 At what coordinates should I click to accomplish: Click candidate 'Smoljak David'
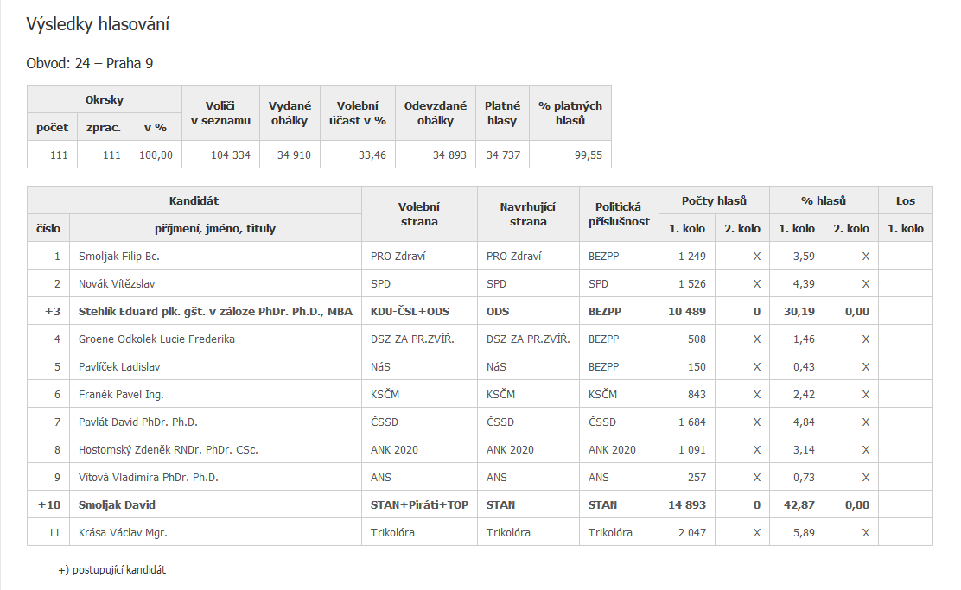[x=117, y=504]
